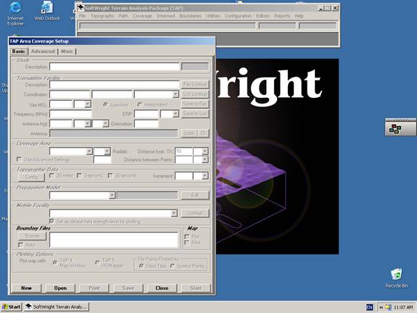Click the Close button at dialog bottom
This screenshot has height=313, width=417.
pyautogui.click(x=162, y=288)
